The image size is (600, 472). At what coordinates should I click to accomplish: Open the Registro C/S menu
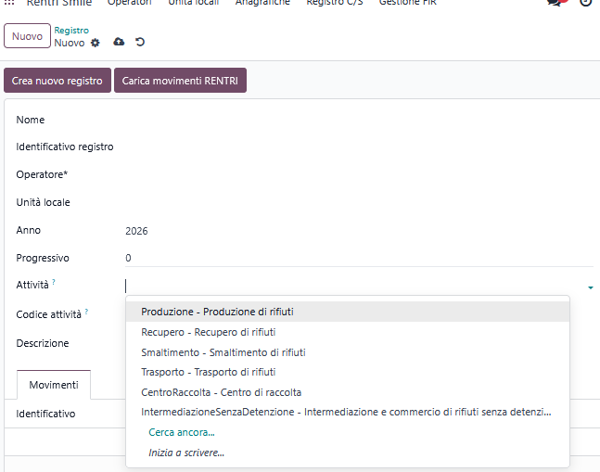click(335, 2)
